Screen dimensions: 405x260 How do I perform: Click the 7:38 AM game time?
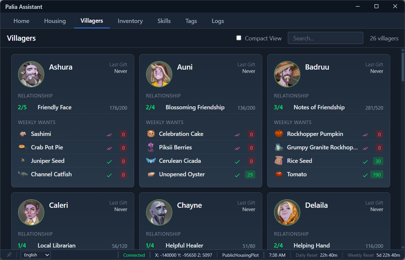[277, 255]
